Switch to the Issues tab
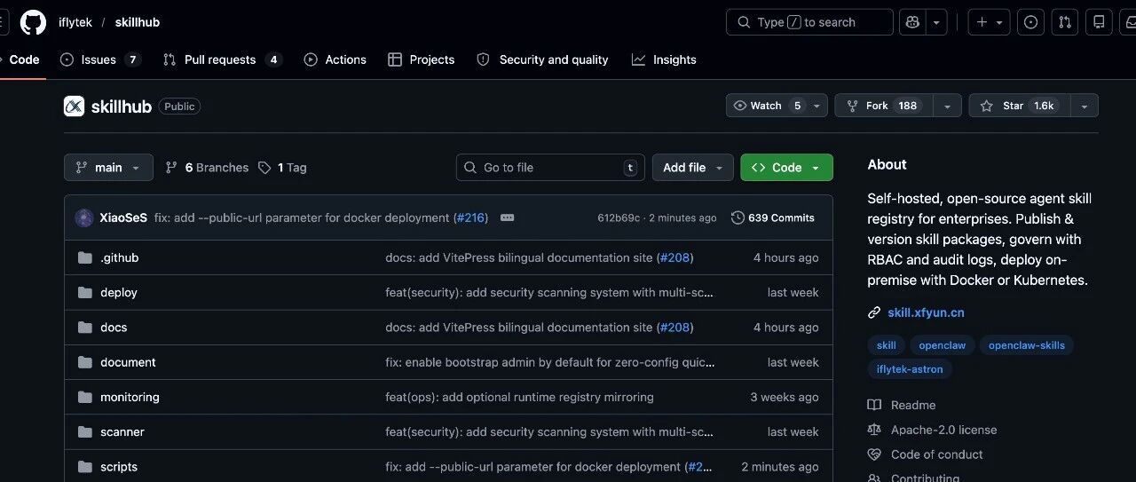Image resolution: width=1136 pixels, height=482 pixels. [100, 59]
